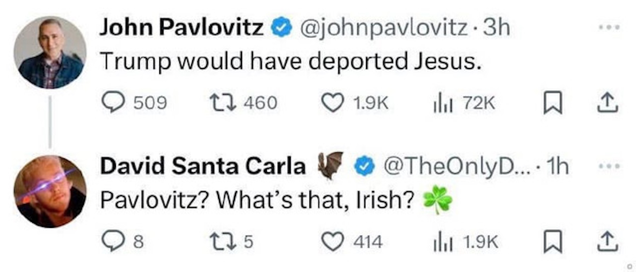Screen dimensions: 636x272
Task: Open more options for David Santa Carla's reply
Action: tap(609, 166)
